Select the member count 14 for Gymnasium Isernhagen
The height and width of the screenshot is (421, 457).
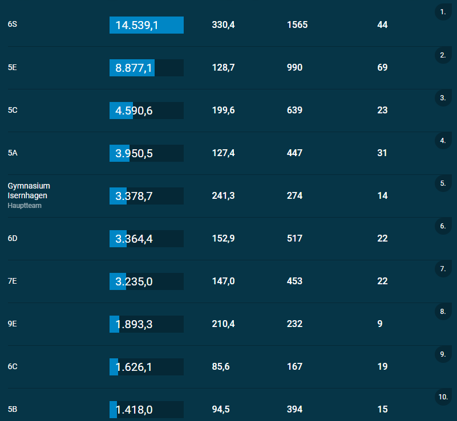tap(382, 195)
